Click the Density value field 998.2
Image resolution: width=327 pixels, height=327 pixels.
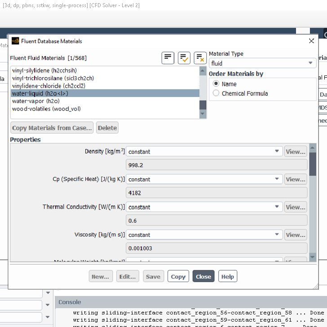point(217,165)
